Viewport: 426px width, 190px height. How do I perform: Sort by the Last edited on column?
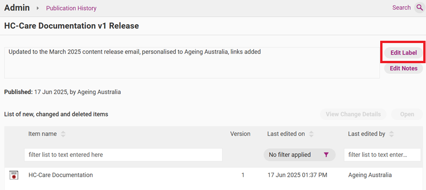pos(311,134)
